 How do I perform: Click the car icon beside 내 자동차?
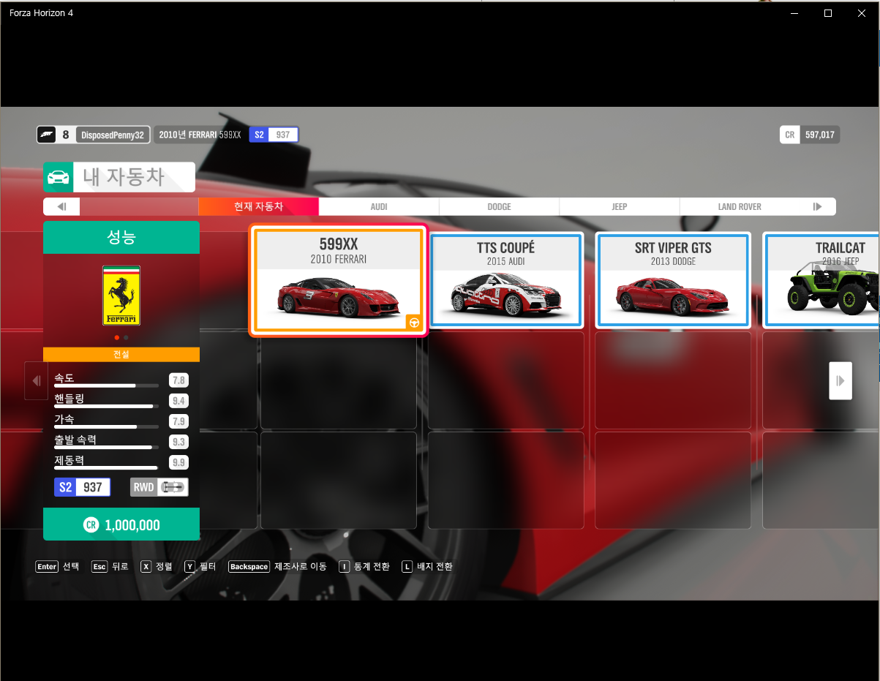59,177
